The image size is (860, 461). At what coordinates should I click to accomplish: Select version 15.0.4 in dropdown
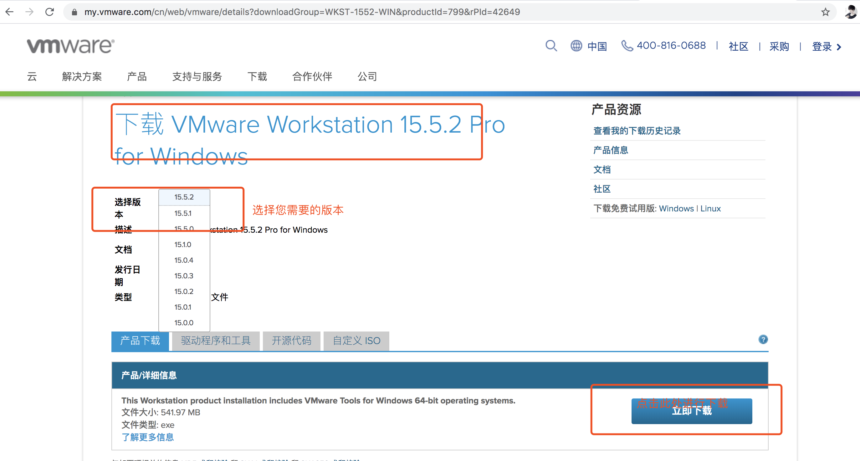184,260
